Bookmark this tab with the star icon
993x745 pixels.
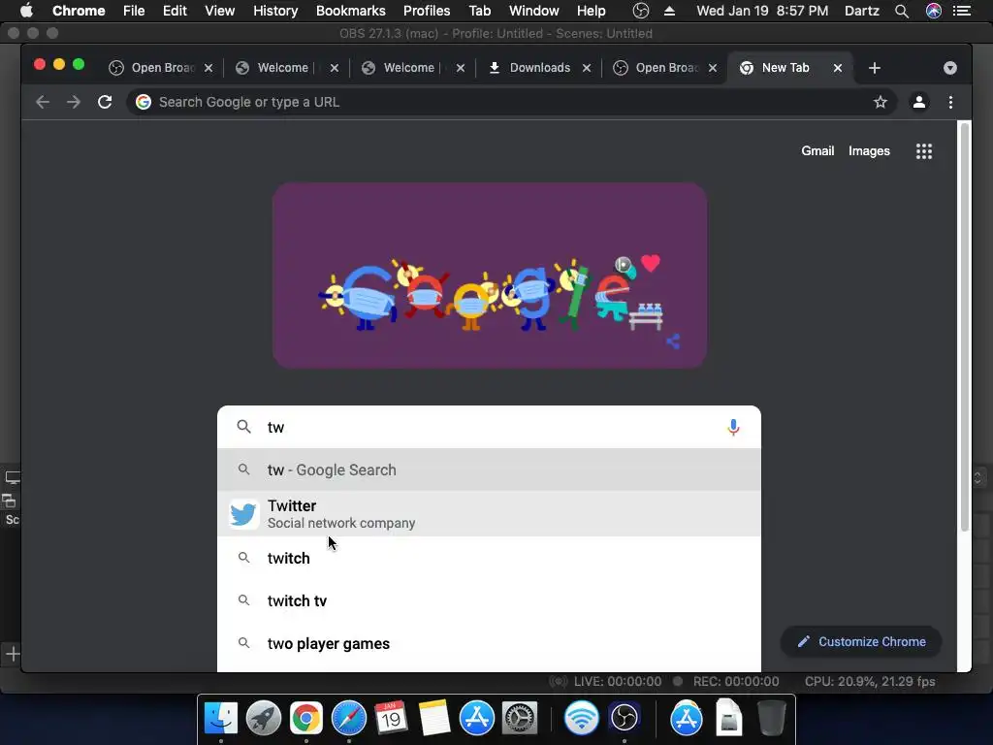point(881,102)
